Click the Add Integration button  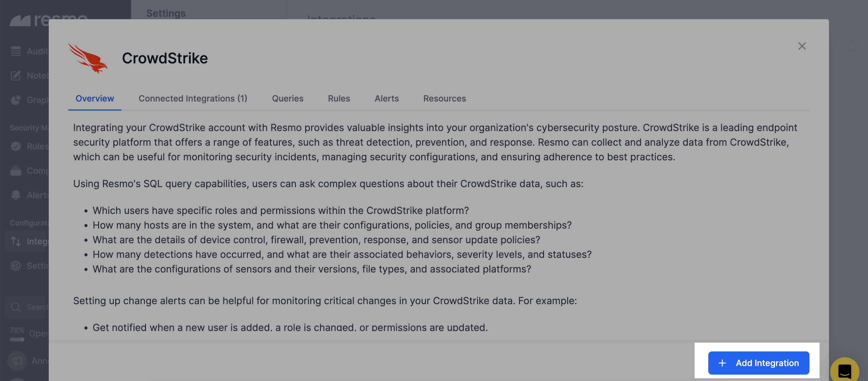758,363
